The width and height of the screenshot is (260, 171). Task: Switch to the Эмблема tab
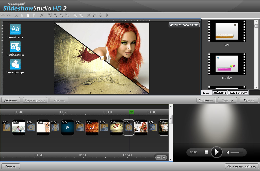[x=220, y=93]
